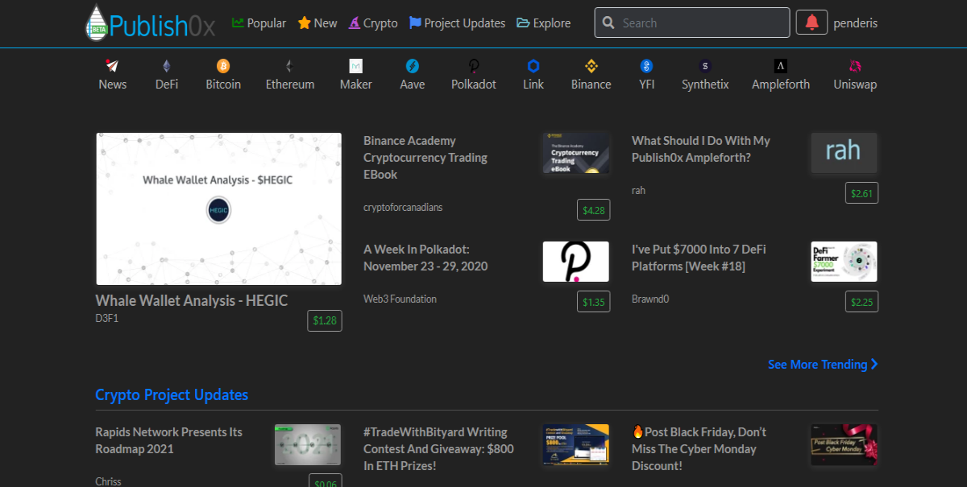Open the penderis user account menu
Image resolution: width=967 pixels, height=487 pixels.
click(x=855, y=23)
